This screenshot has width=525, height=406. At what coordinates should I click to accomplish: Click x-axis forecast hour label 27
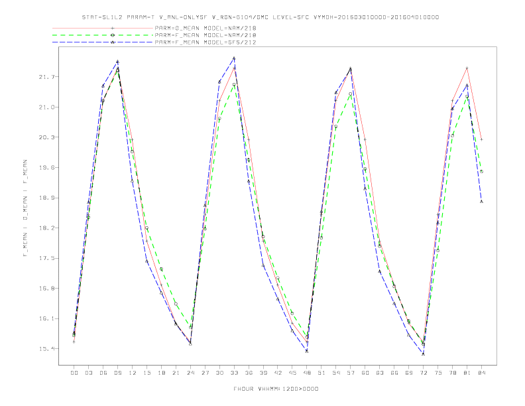point(205,373)
